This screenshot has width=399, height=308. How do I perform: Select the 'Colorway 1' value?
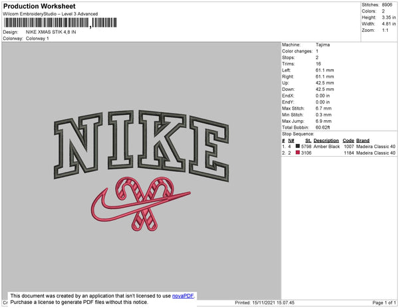pyautogui.click(x=37, y=38)
